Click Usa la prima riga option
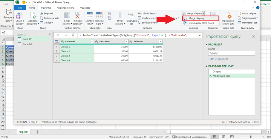The height and width of the screenshot is (139, 271). tap(147, 18)
